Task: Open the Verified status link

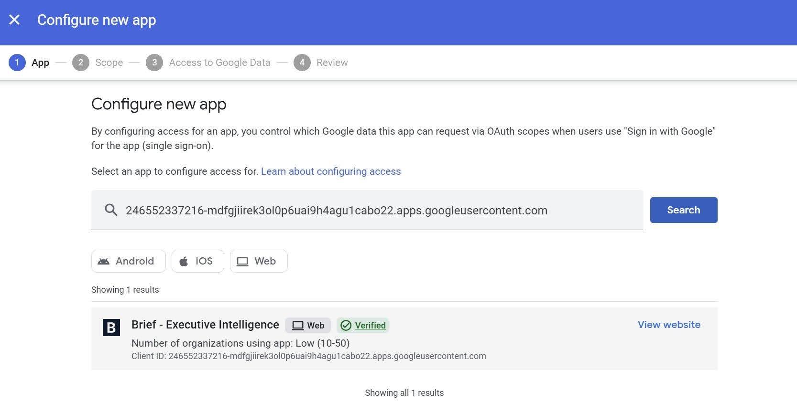Action: (x=370, y=325)
